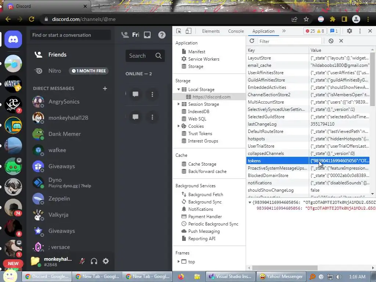This screenshot has height=282, width=376.
Task: Focus Find or start a conversation box
Action: (x=70, y=35)
